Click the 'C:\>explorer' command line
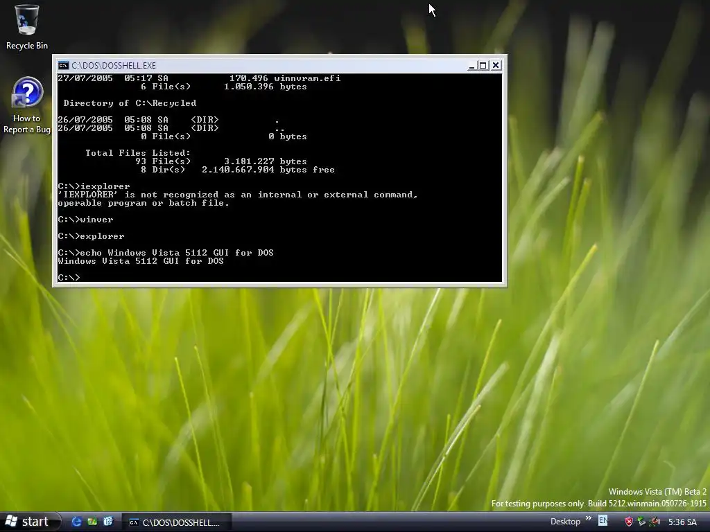This screenshot has width=710, height=532. (x=91, y=236)
